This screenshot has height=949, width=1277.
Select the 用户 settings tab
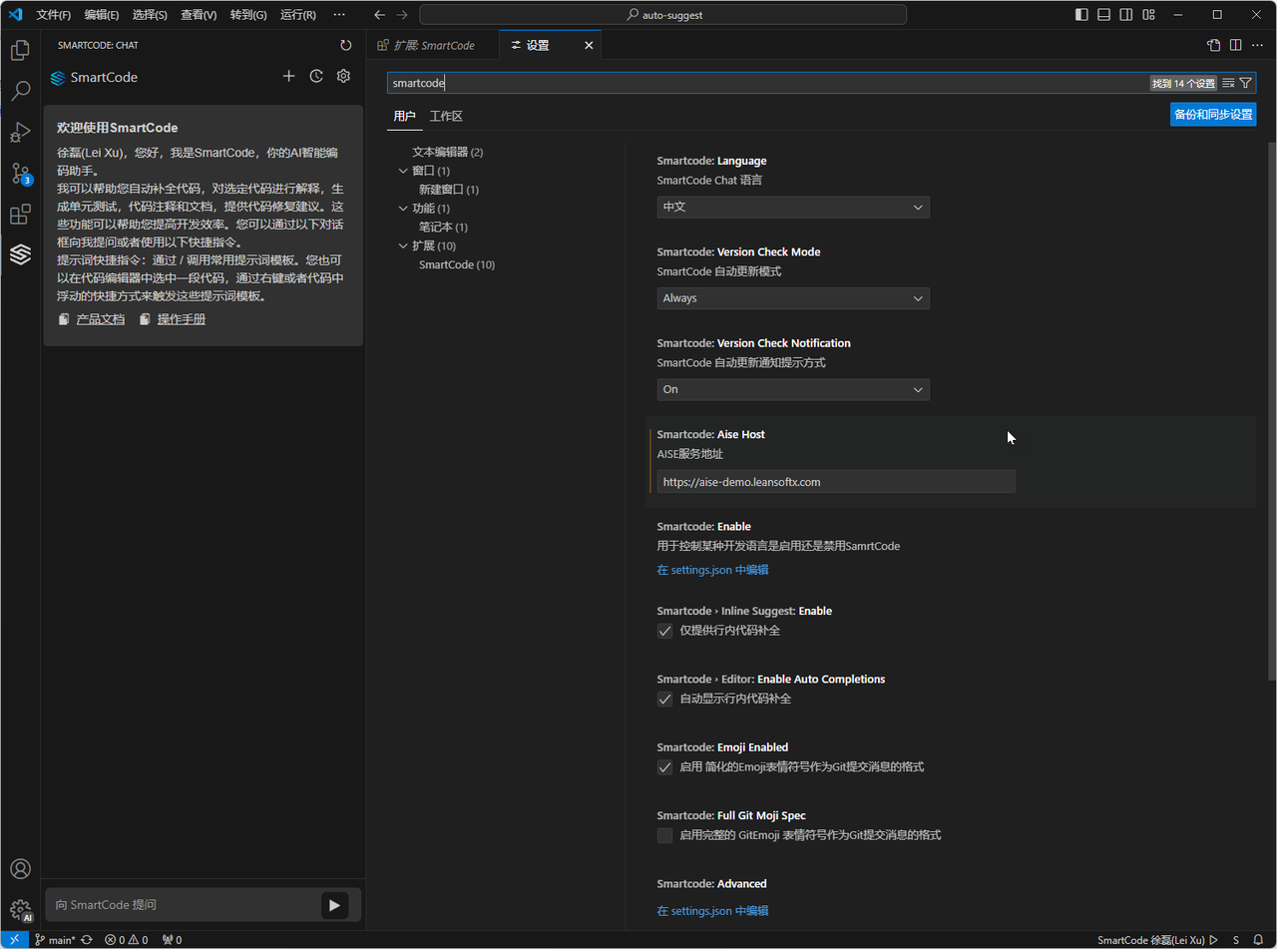coord(404,116)
